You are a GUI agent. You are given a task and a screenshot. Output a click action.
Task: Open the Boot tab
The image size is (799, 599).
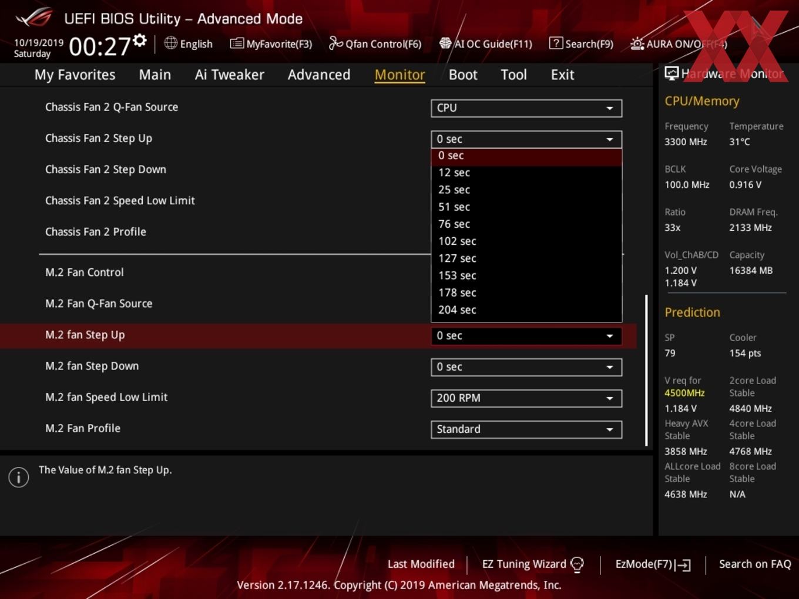tap(463, 75)
